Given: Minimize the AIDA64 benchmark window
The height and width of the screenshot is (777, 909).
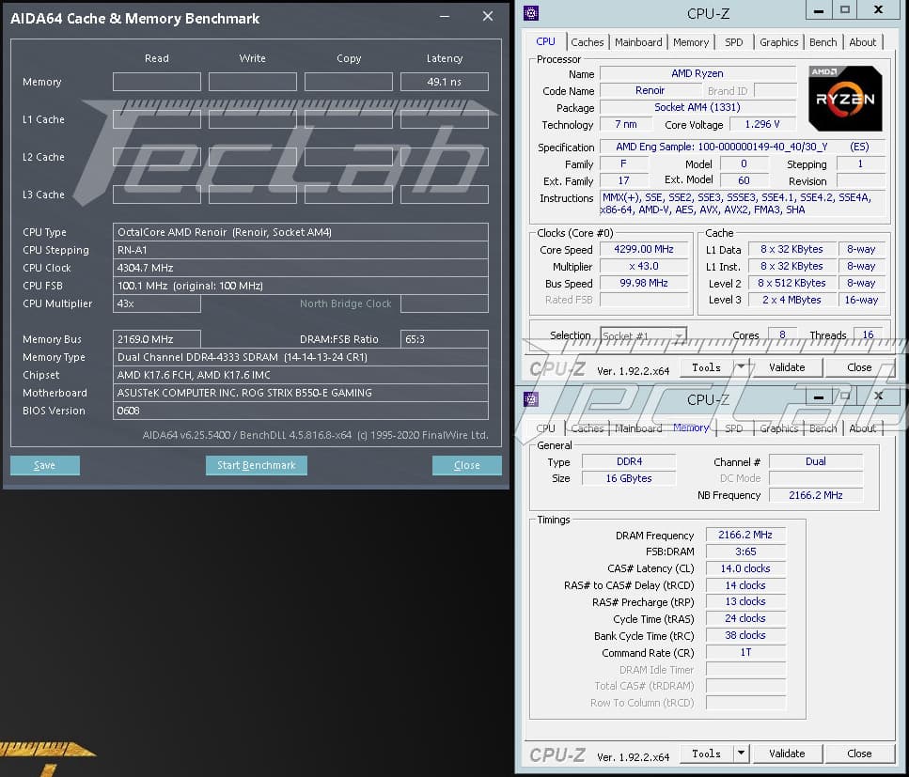Looking at the screenshot, I should point(445,17).
